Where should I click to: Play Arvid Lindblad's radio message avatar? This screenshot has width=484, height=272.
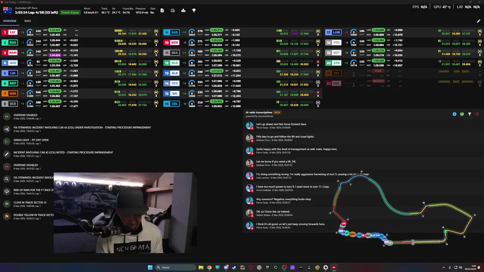[x=249, y=188]
